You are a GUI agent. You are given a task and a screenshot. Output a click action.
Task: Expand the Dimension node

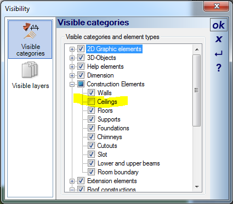point(72,75)
